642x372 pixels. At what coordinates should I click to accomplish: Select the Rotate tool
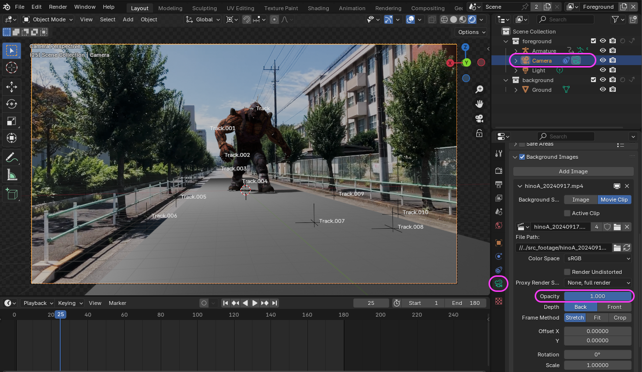coord(12,104)
